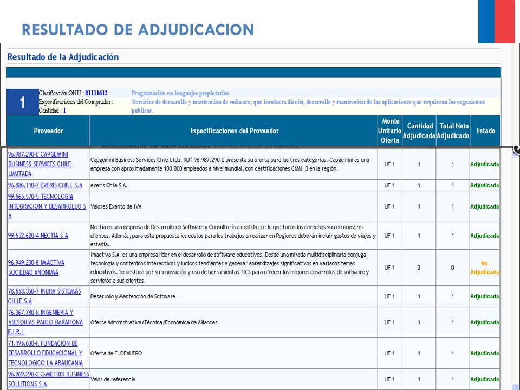The height and width of the screenshot is (390, 520).
Task: Select the 'everis Chile S.A.' specification cell
Action: (x=233, y=185)
